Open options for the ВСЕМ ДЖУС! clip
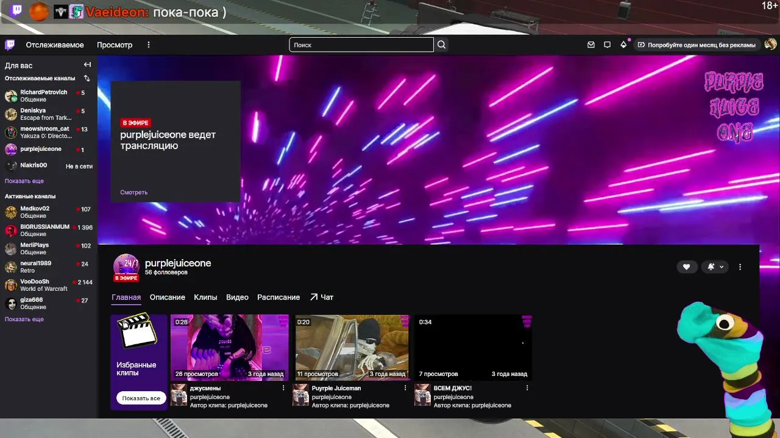 point(527,388)
